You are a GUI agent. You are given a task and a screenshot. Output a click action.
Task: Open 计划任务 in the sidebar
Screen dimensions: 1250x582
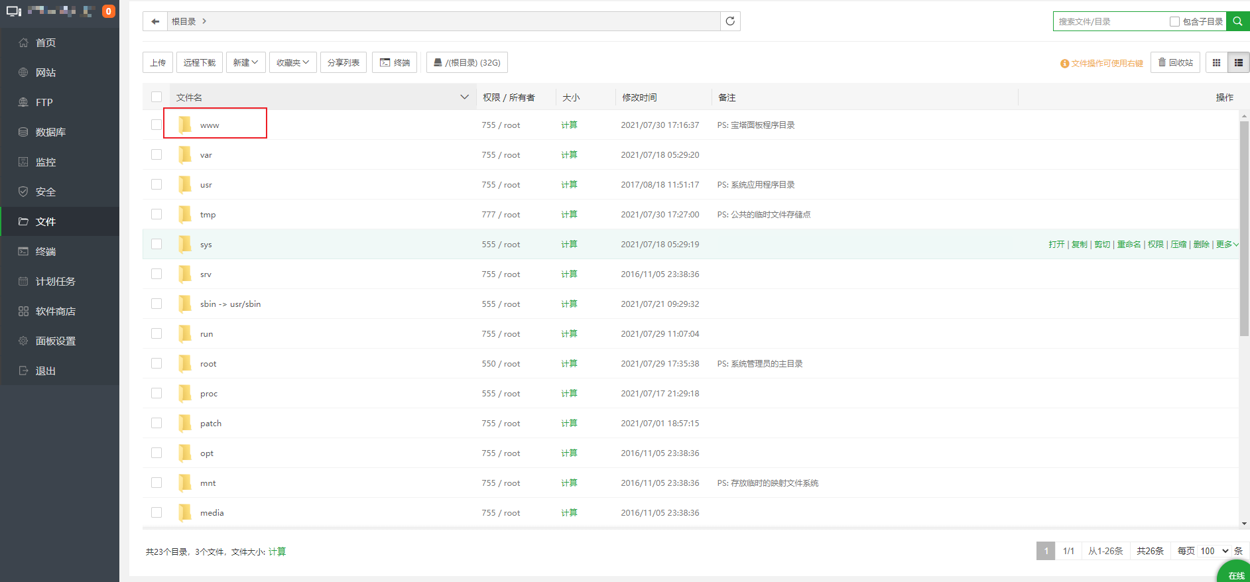point(60,281)
